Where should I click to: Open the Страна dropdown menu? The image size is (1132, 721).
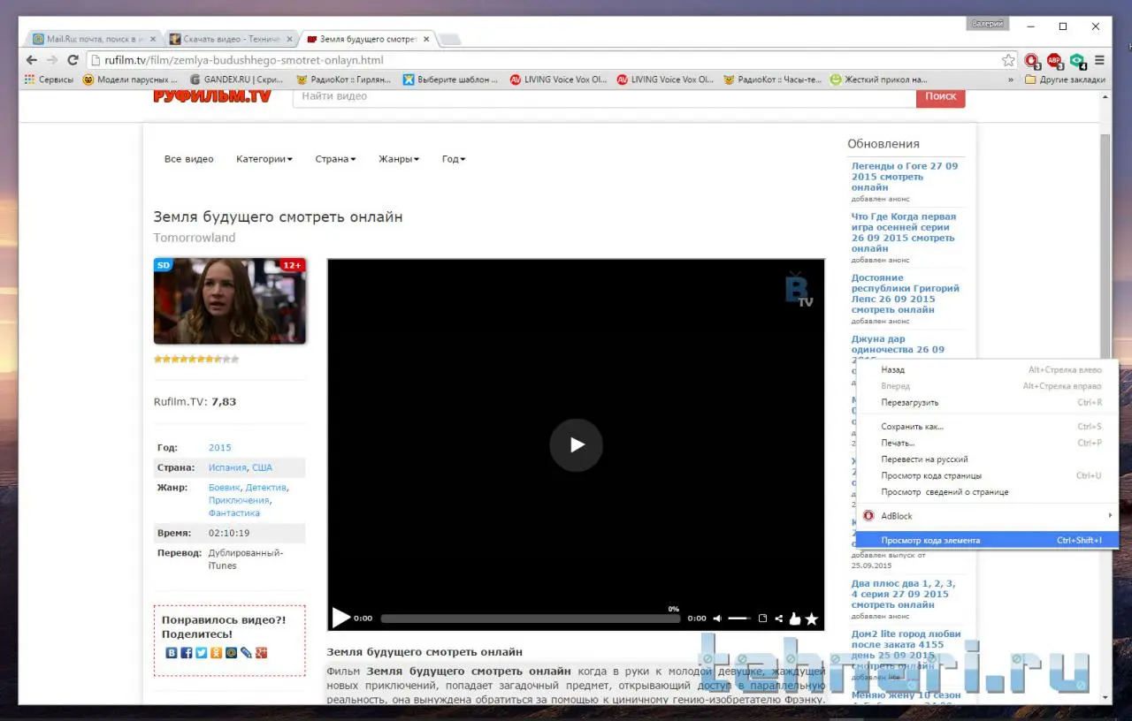tap(335, 159)
